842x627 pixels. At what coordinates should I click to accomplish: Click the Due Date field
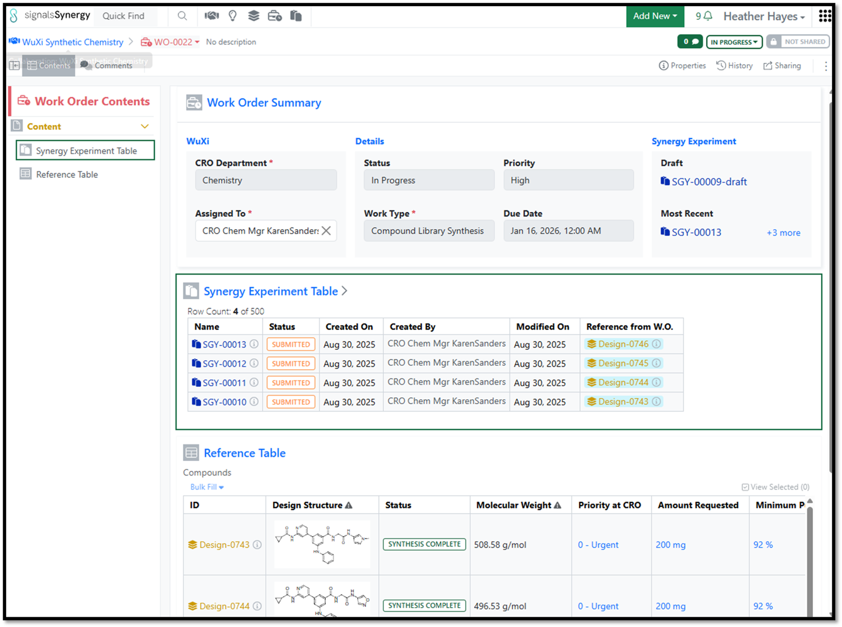click(x=568, y=231)
